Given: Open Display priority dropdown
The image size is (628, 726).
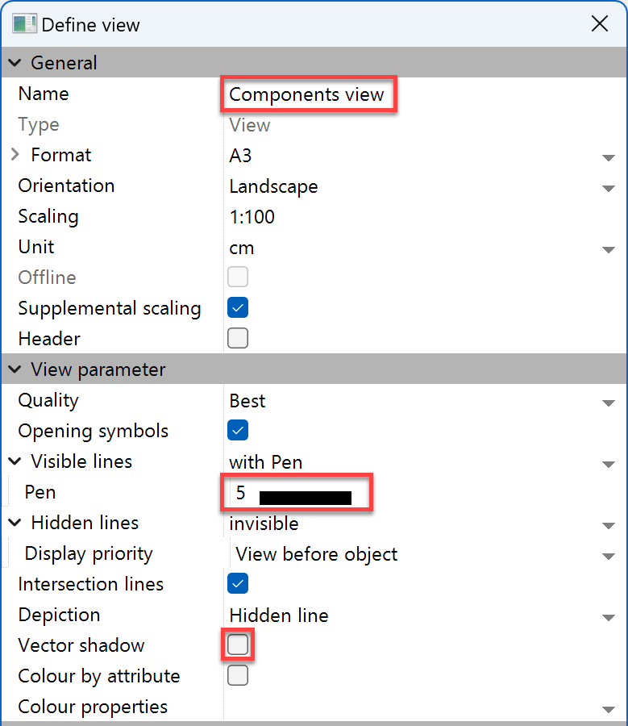Looking at the screenshot, I should tap(609, 555).
